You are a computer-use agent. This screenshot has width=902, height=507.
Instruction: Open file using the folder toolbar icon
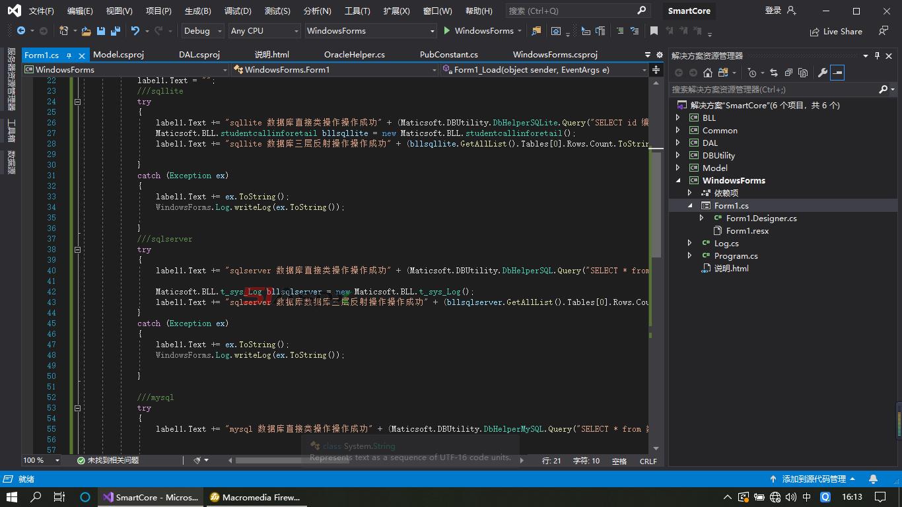pos(87,31)
